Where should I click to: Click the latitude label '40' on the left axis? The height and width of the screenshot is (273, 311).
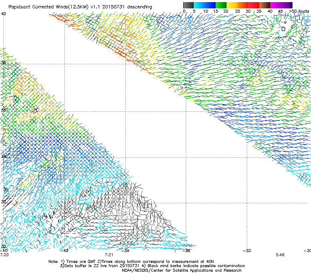tap(3, 14)
